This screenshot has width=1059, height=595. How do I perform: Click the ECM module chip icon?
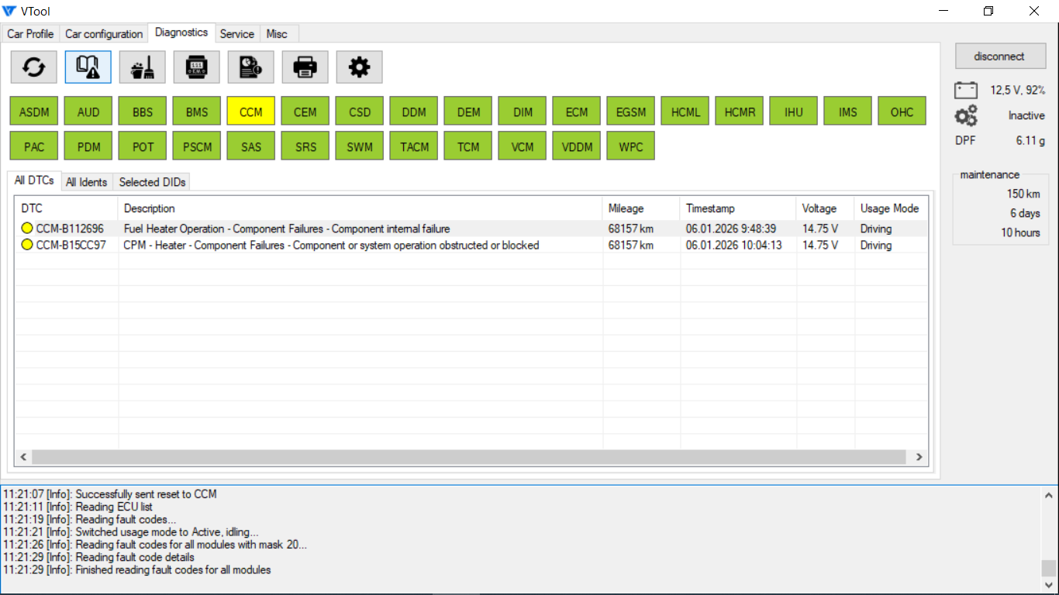pyautogui.click(x=196, y=67)
